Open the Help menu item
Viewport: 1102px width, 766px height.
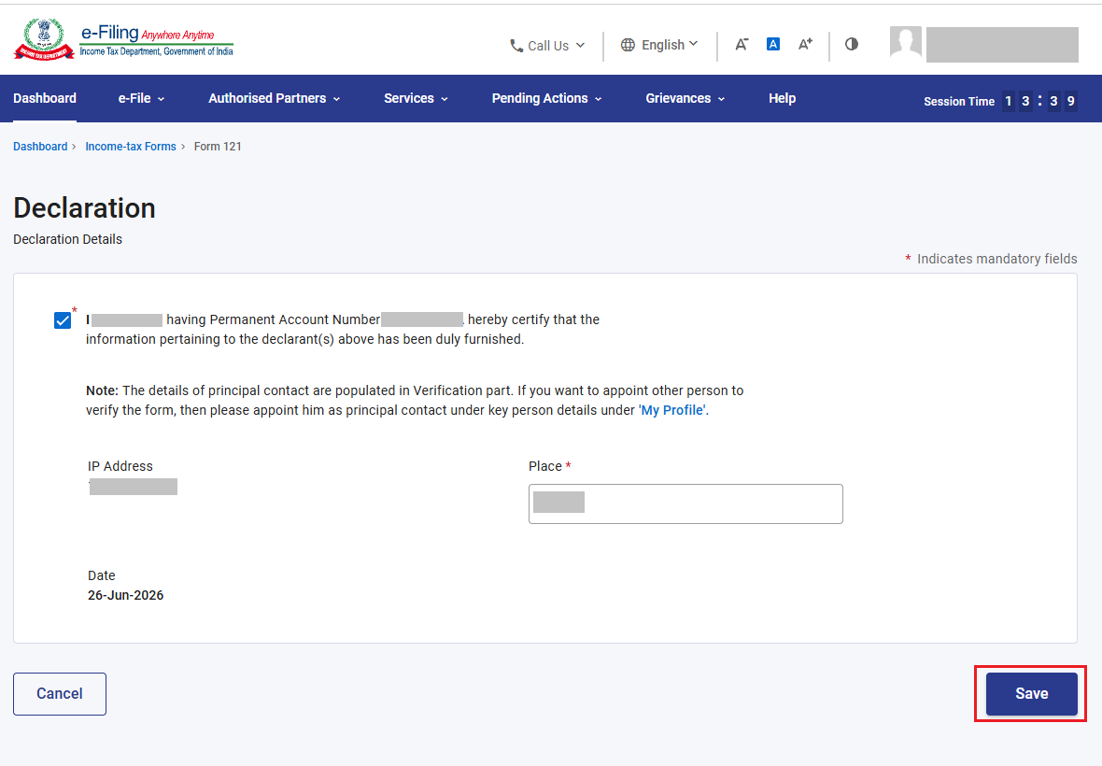[783, 98]
